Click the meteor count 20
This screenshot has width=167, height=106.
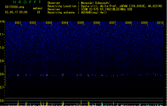[38, 12]
